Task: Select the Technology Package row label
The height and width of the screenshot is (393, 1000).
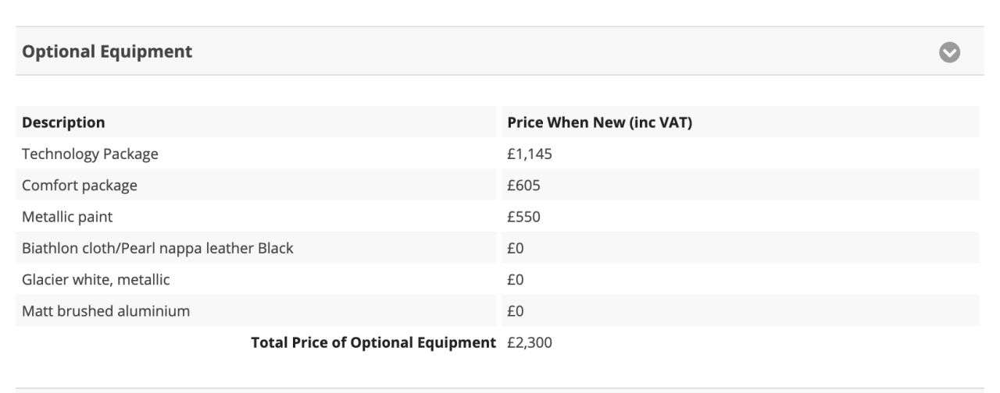Action: (90, 154)
